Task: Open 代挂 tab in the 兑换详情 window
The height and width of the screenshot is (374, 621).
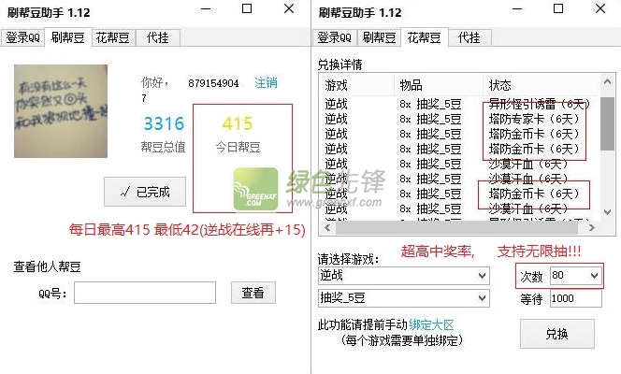Action: coord(469,38)
